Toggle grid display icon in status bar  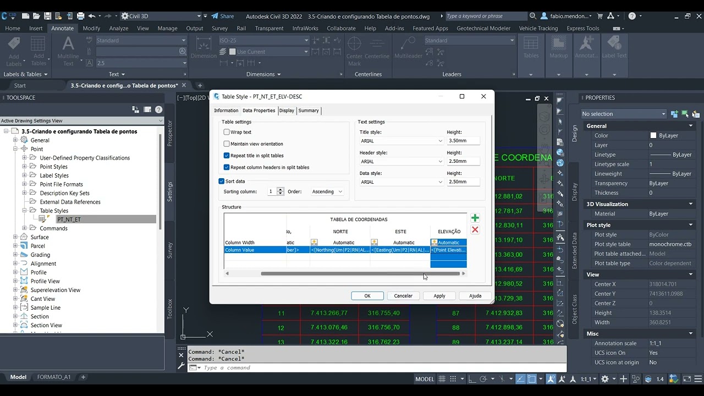click(x=442, y=379)
